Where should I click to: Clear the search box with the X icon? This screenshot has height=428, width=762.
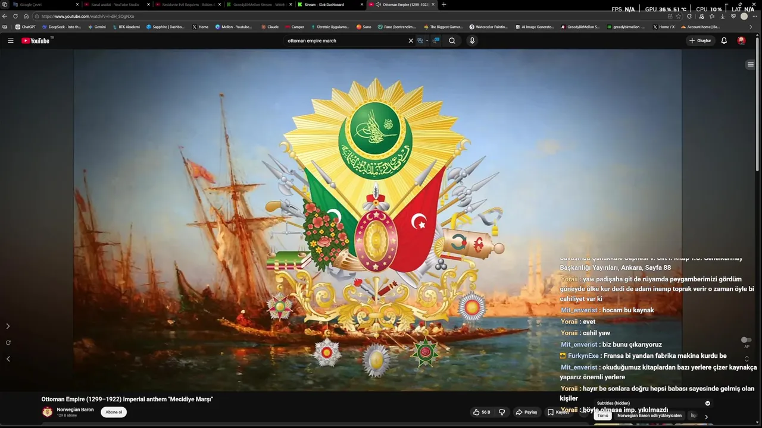click(x=410, y=40)
